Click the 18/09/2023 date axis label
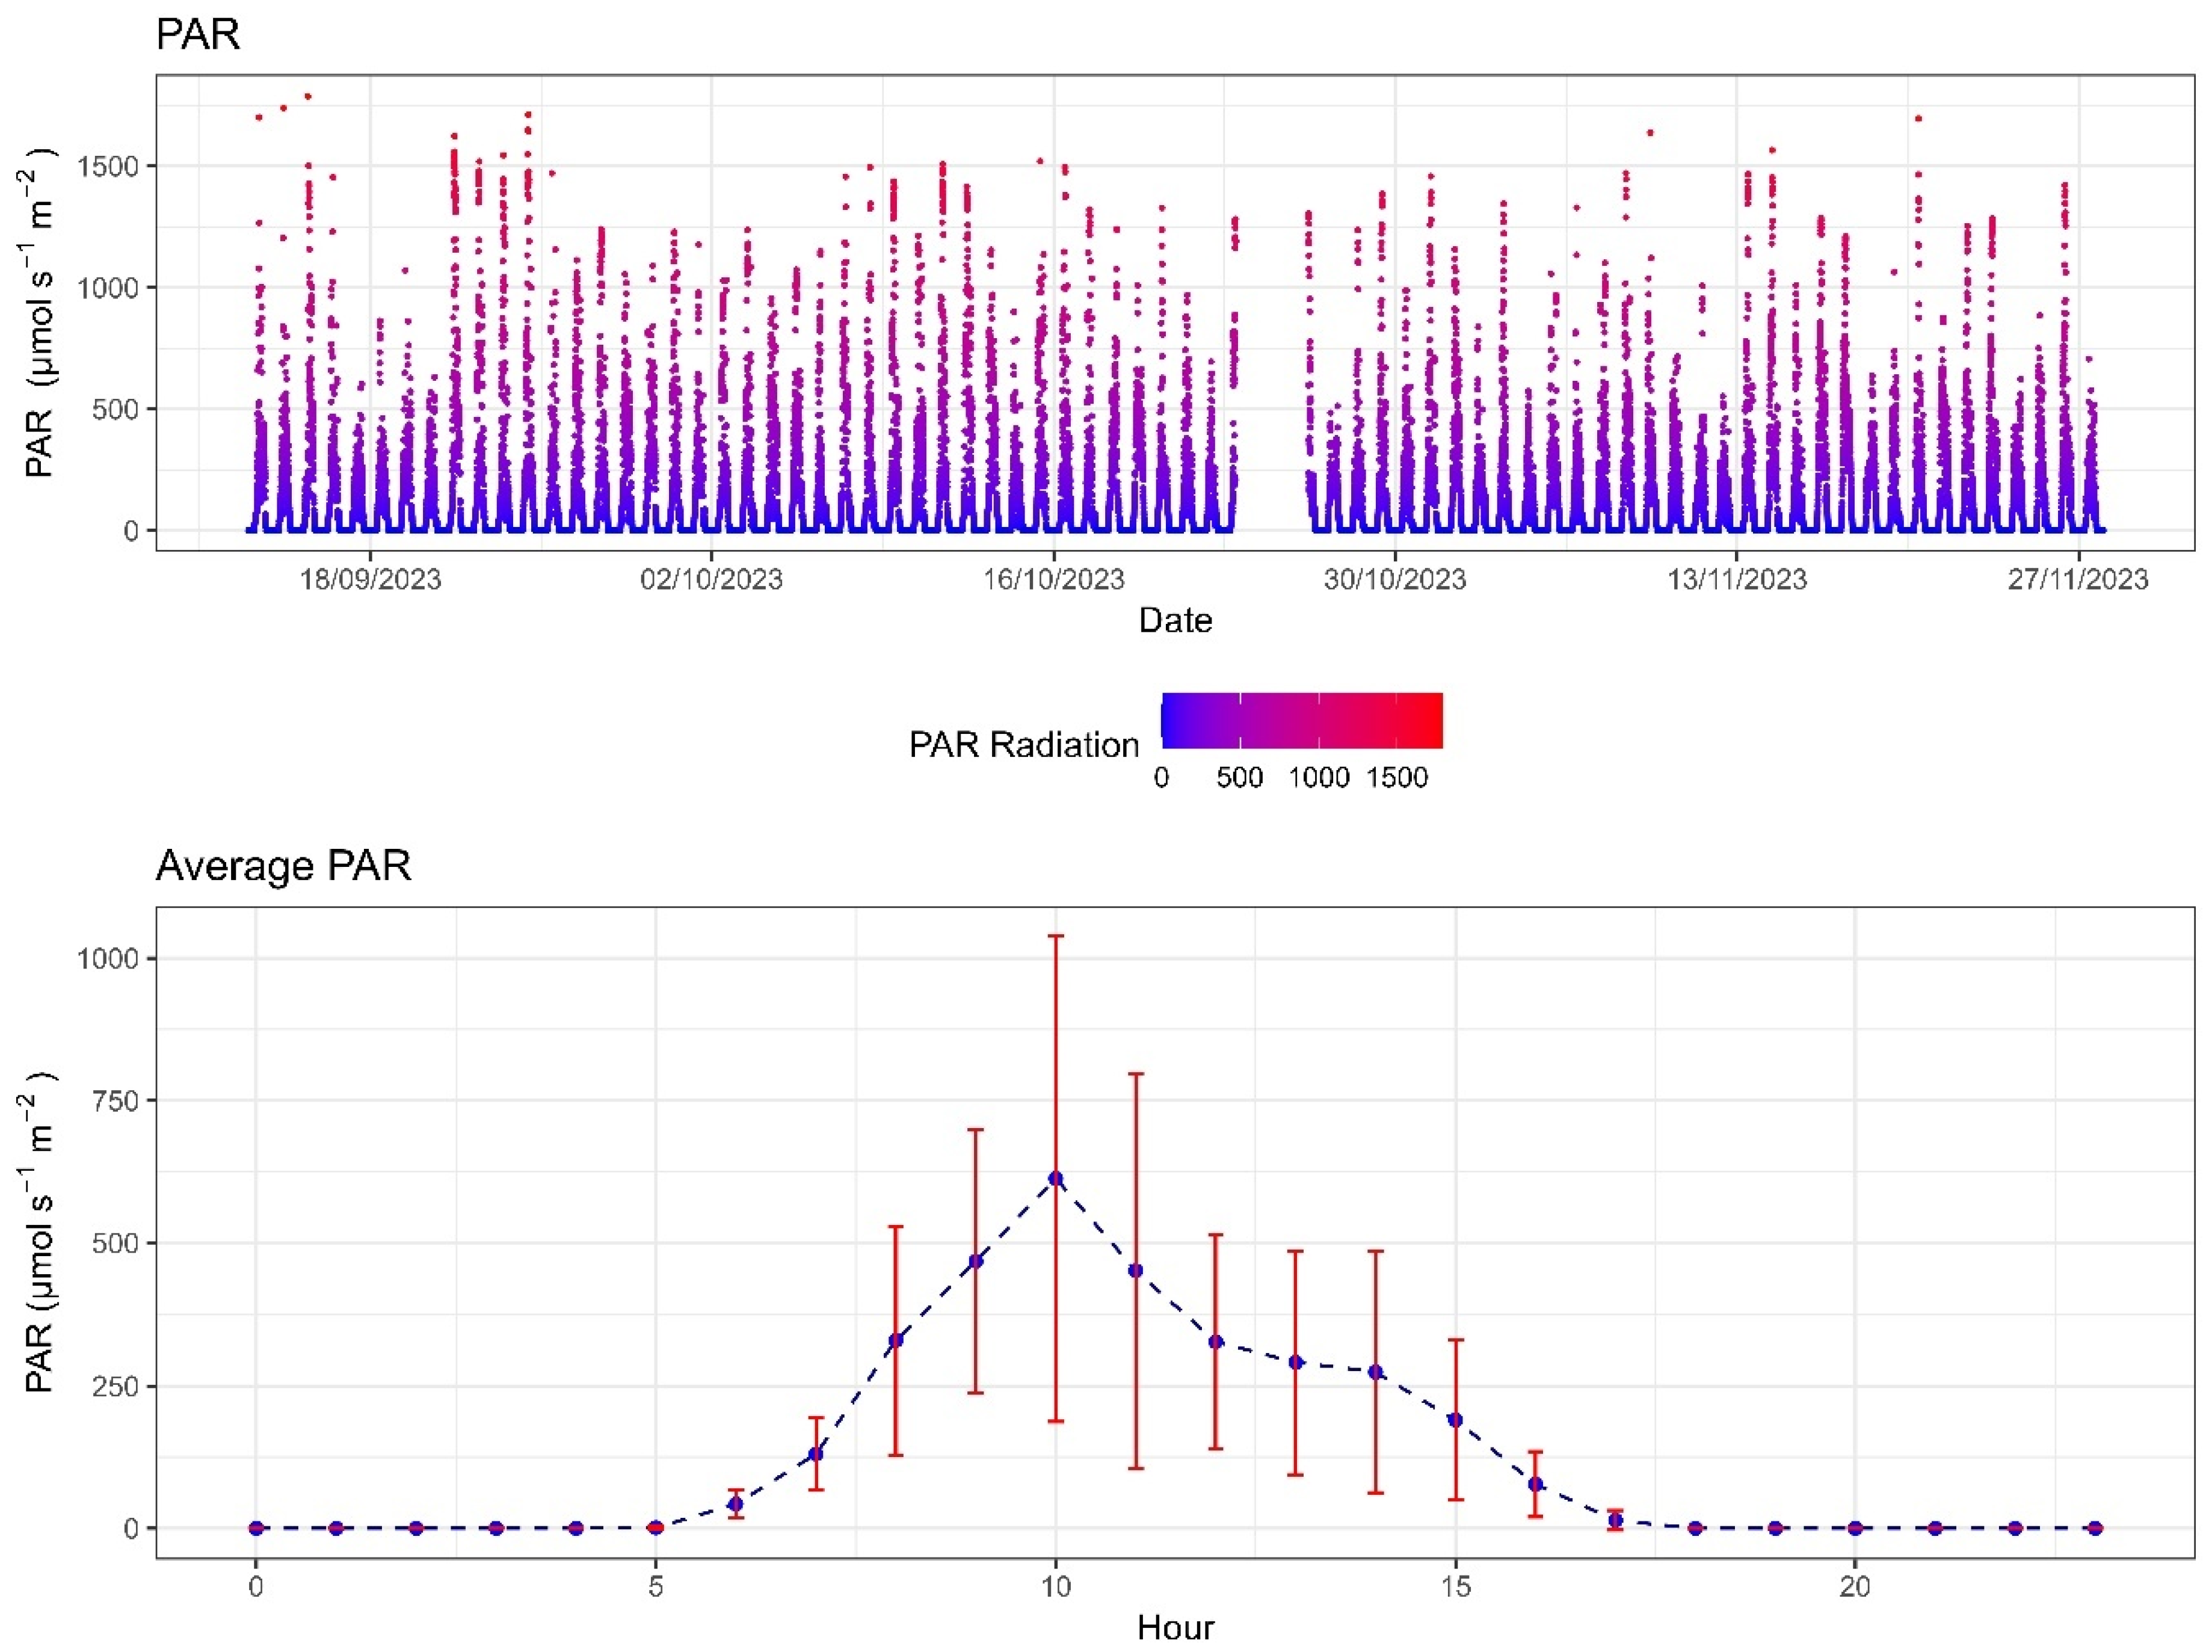The image size is (2212, 1652). (370, 579)
